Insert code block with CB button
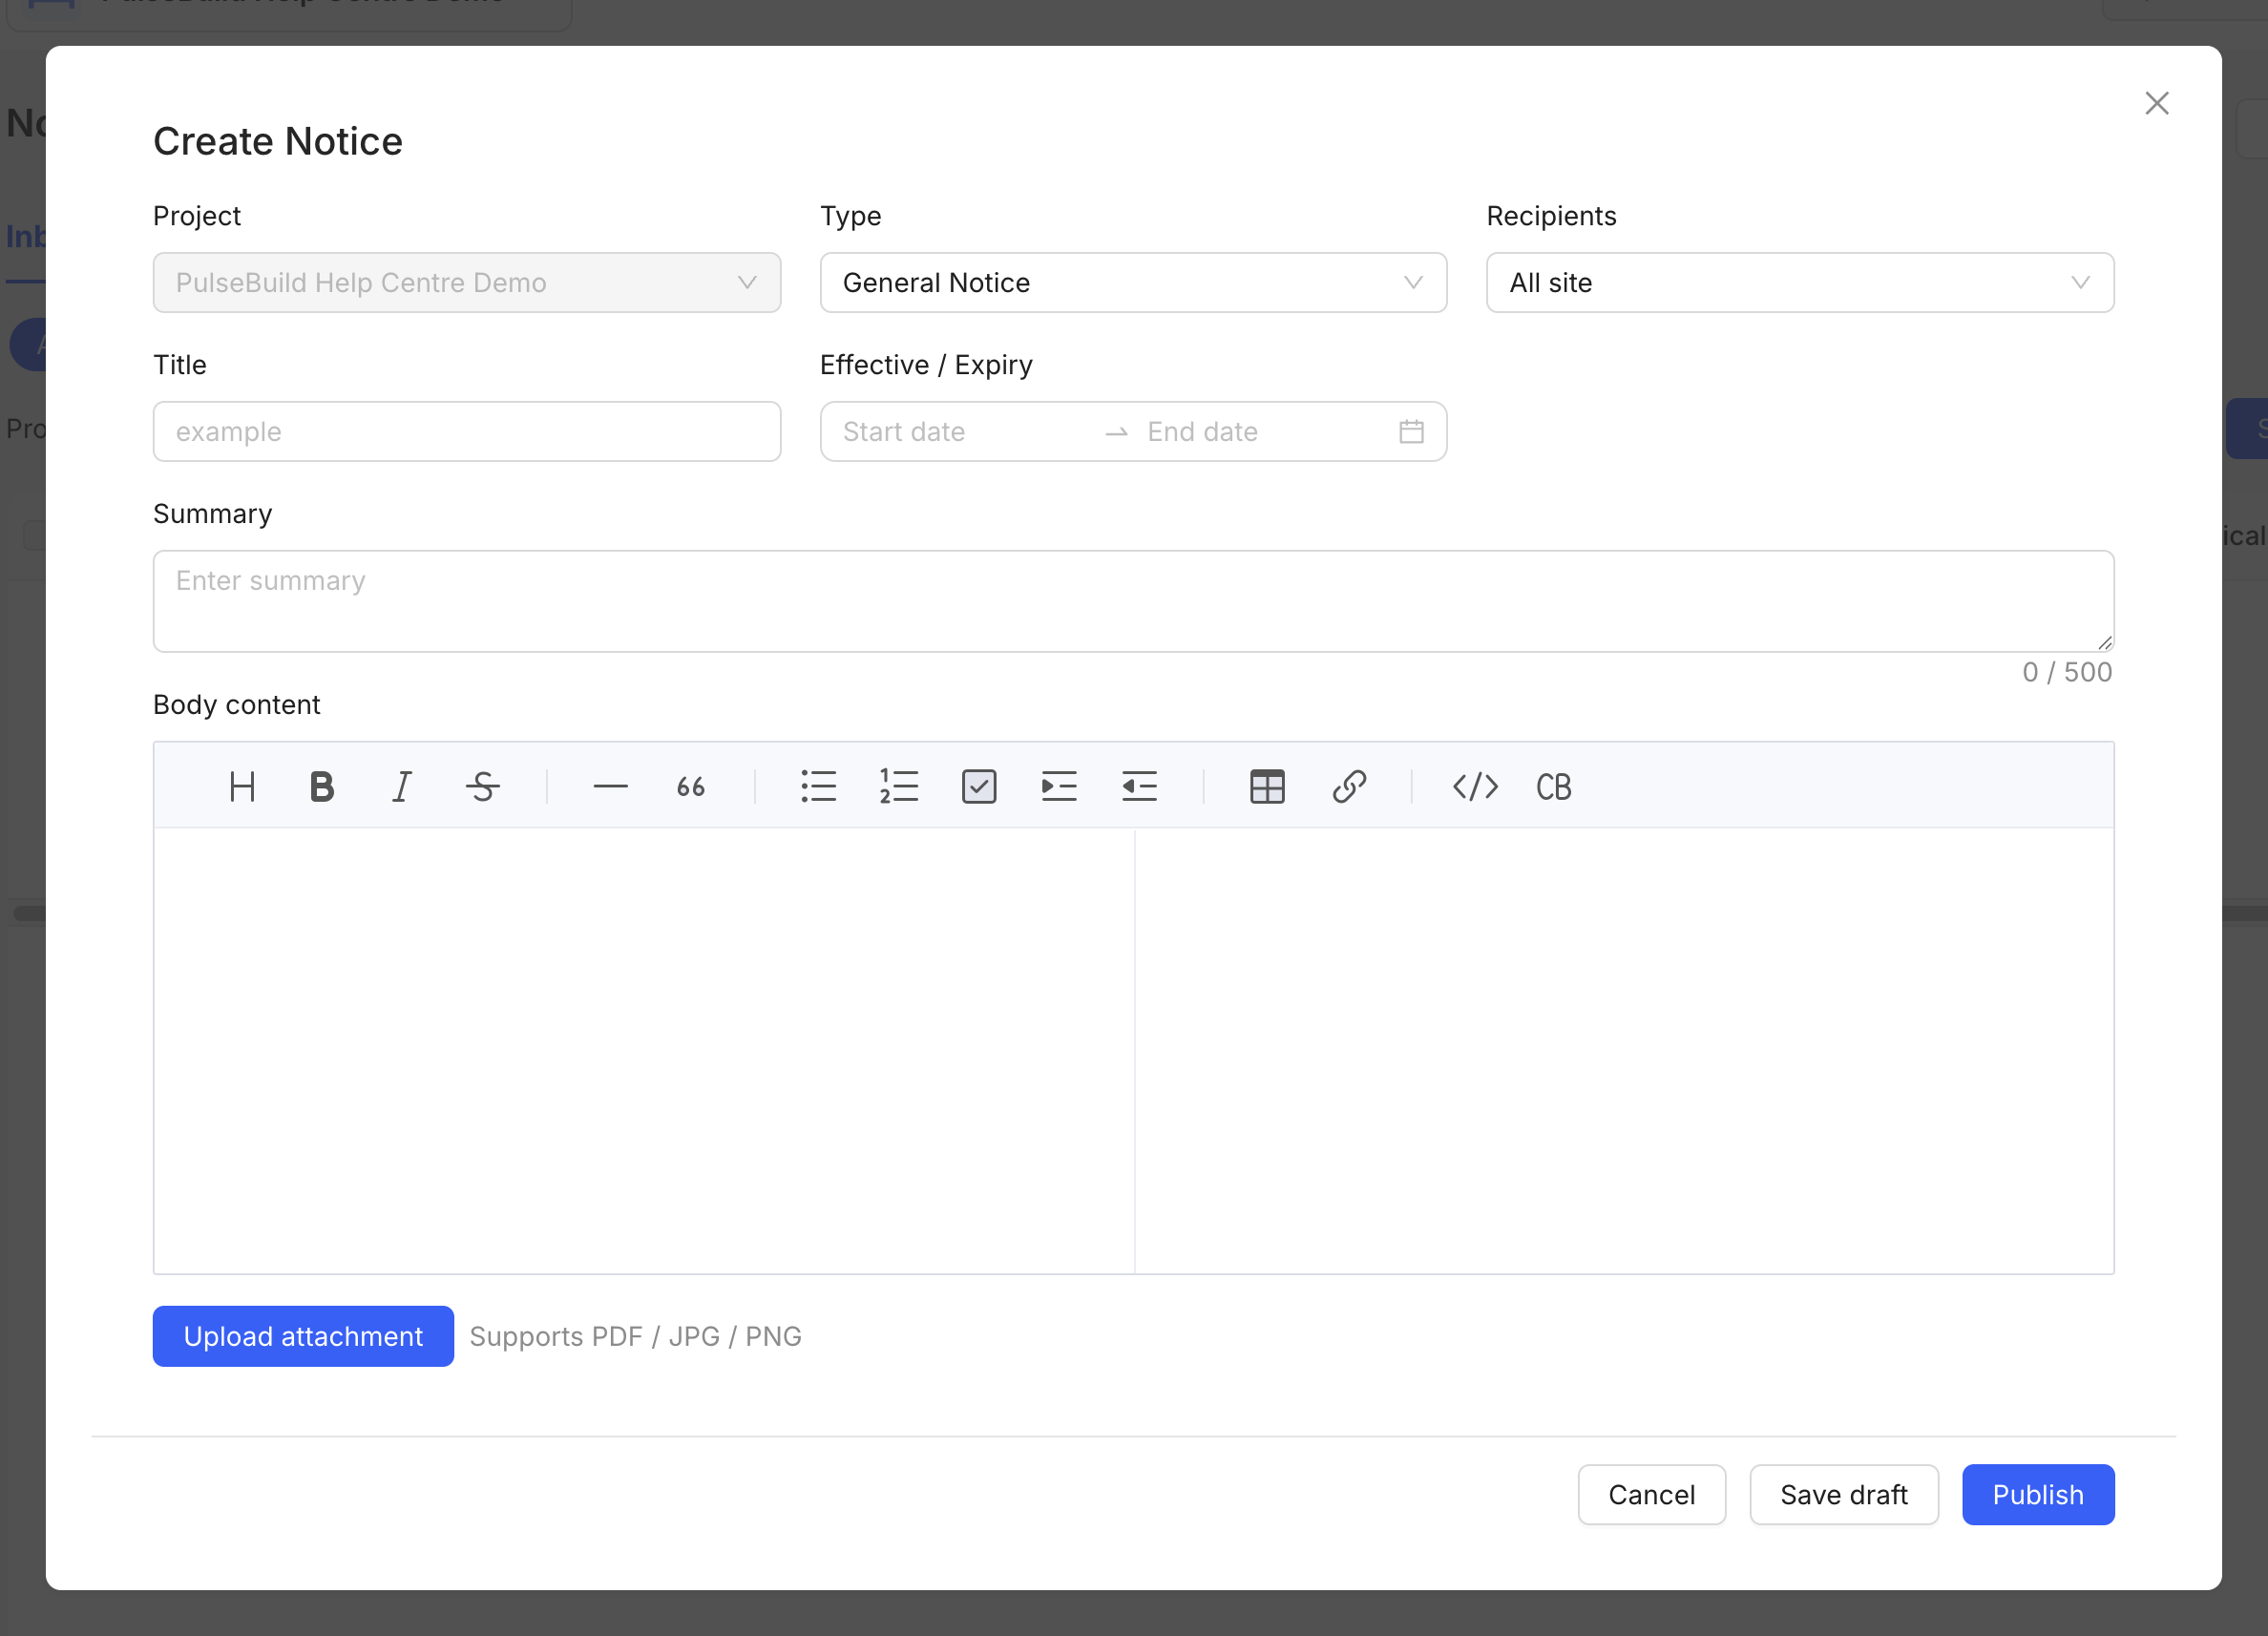The height and width of the screenshot is (1636, 2268). click(x=1554, y=787)
